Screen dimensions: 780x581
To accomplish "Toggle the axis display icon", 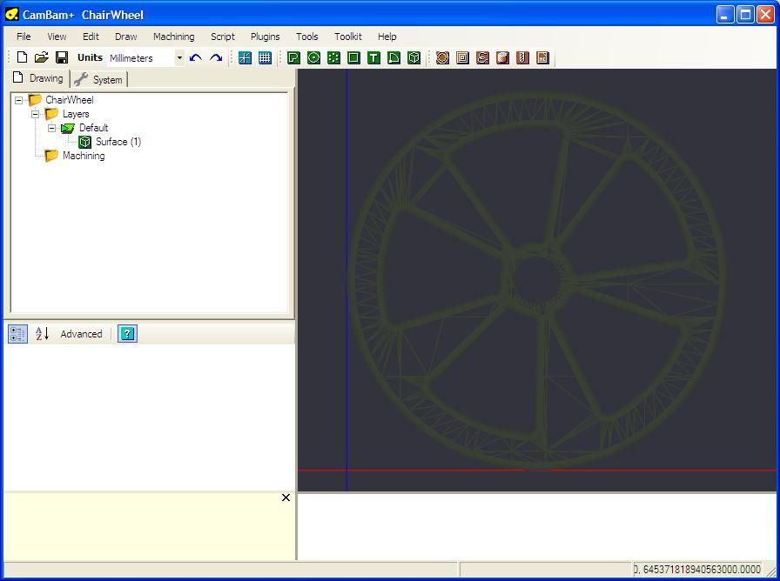I will [x=245, y=57].
